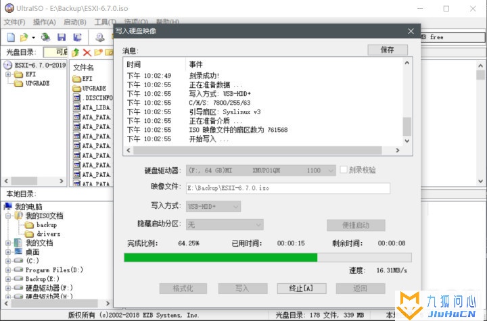Screen dimensions: 487x321
Task: Click the 事件 column header
Action: 195,64
